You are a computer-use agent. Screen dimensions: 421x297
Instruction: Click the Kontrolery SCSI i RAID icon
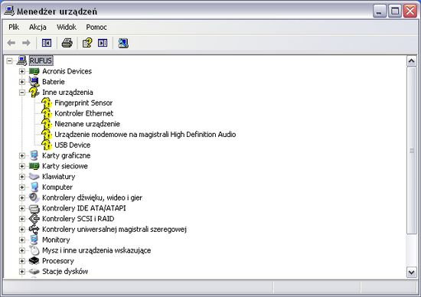34,219
